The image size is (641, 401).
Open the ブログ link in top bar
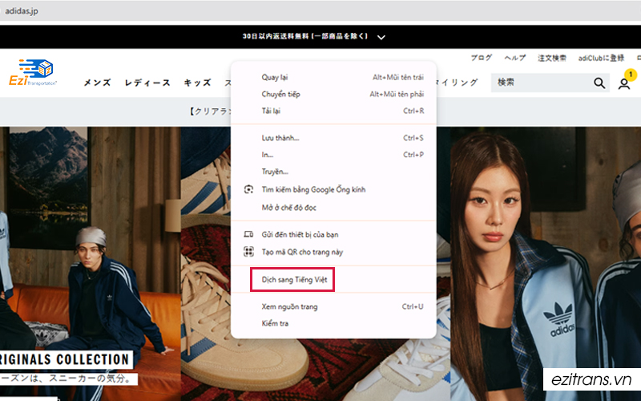482,58
